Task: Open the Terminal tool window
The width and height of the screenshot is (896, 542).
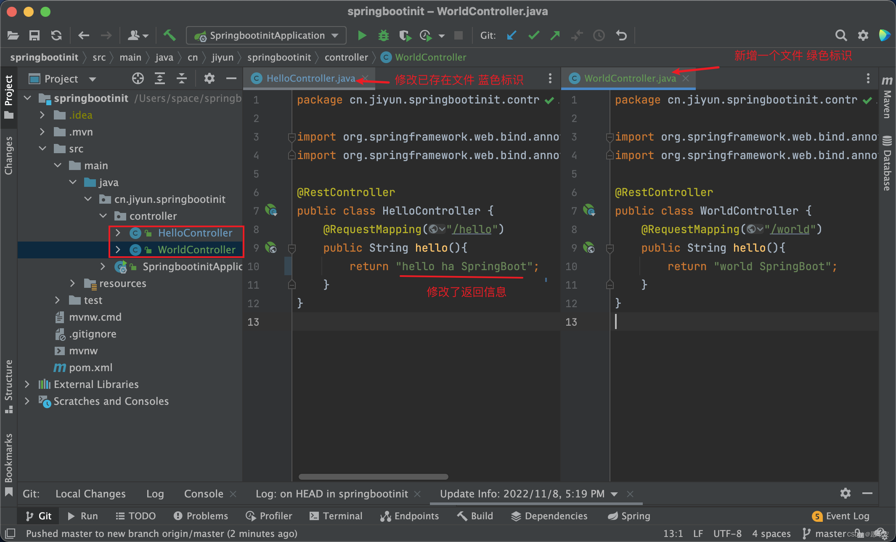Action: coord(336,516)
